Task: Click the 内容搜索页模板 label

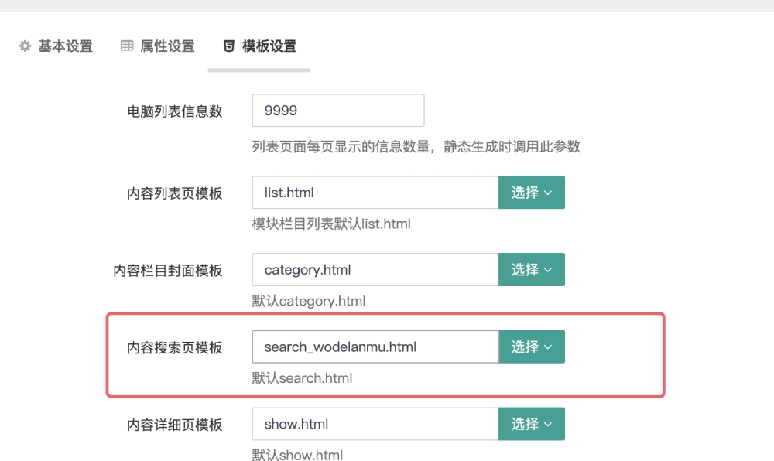Action: pos(175,347)
